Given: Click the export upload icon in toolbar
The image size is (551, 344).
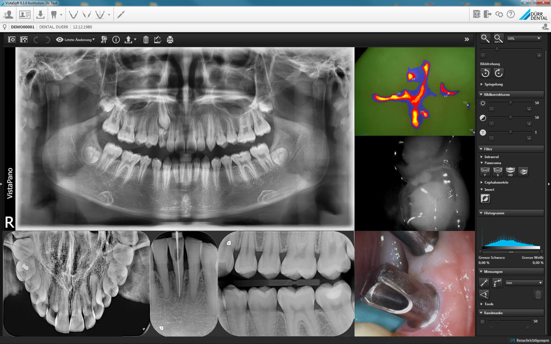Looking at the screenshot, I should 129,40.
